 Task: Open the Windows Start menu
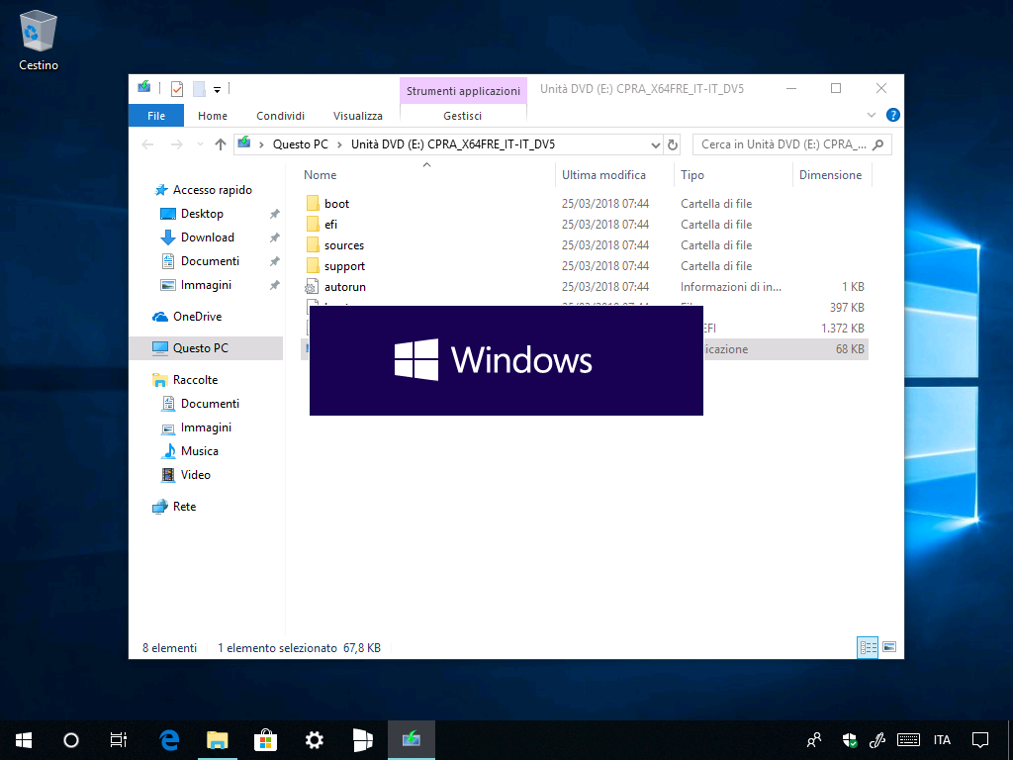tap(24, 740)
